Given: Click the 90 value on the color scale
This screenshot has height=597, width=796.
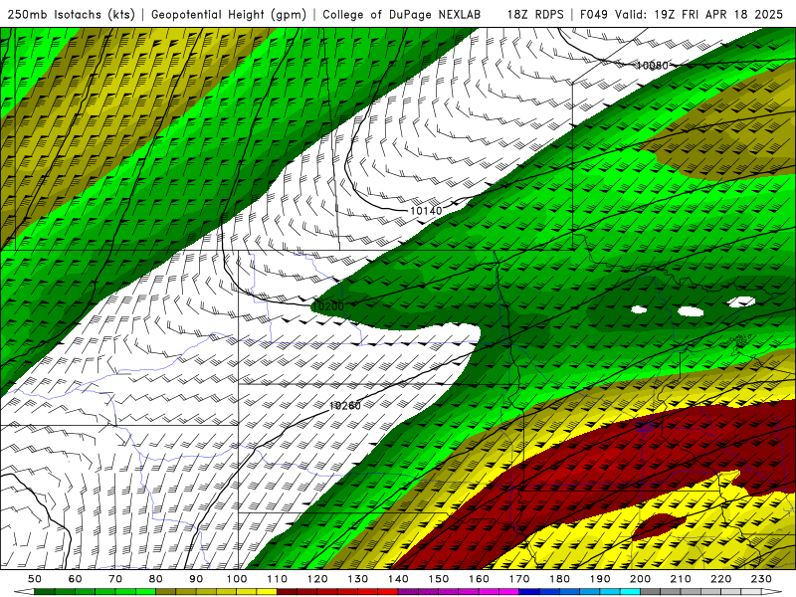Looking at the screenshot, I should click(x=196, y=579).
